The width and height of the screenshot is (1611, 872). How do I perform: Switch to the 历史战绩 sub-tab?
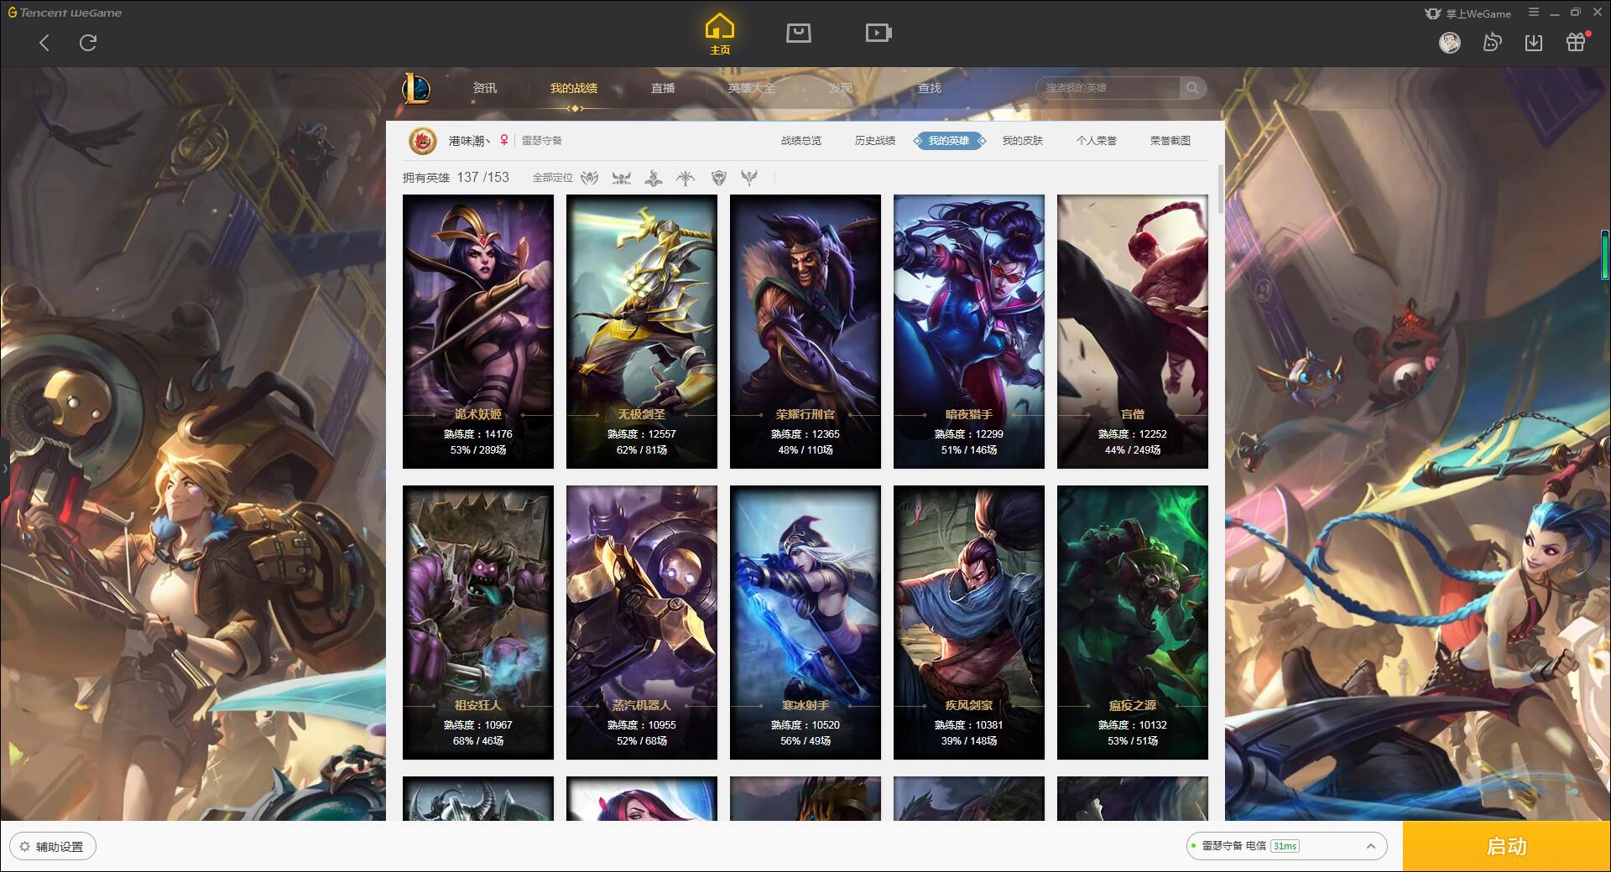(x=875, y=141)
